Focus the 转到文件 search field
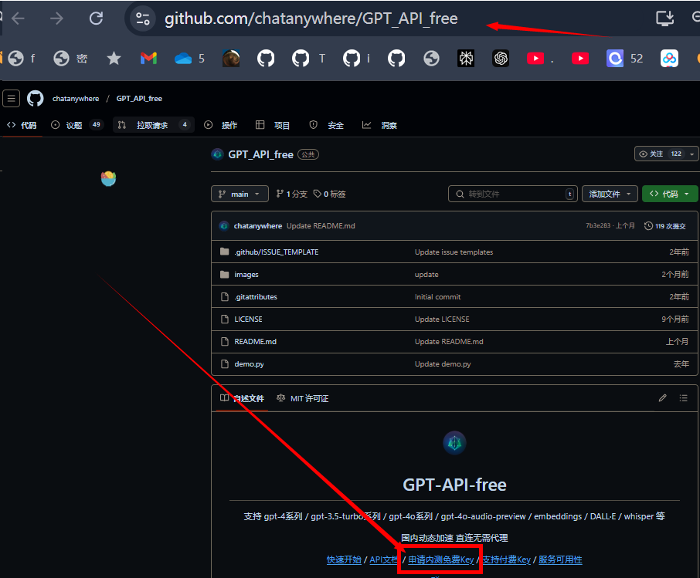 pos(512,194)
